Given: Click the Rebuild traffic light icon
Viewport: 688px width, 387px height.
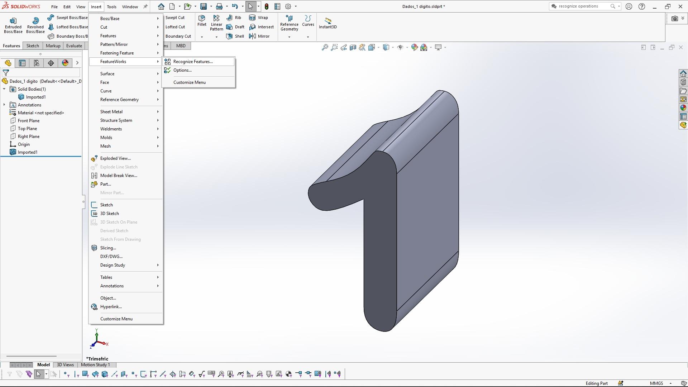Looking at the screenshot, I should pos(267,6).
